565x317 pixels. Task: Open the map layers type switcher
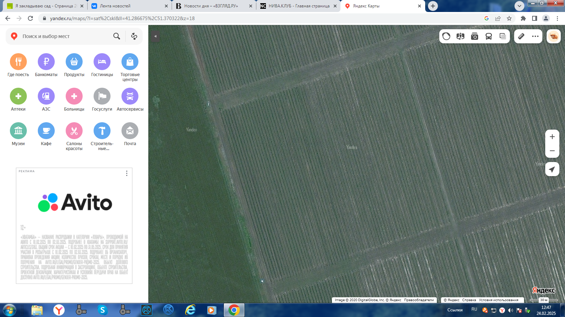(503, 36)
